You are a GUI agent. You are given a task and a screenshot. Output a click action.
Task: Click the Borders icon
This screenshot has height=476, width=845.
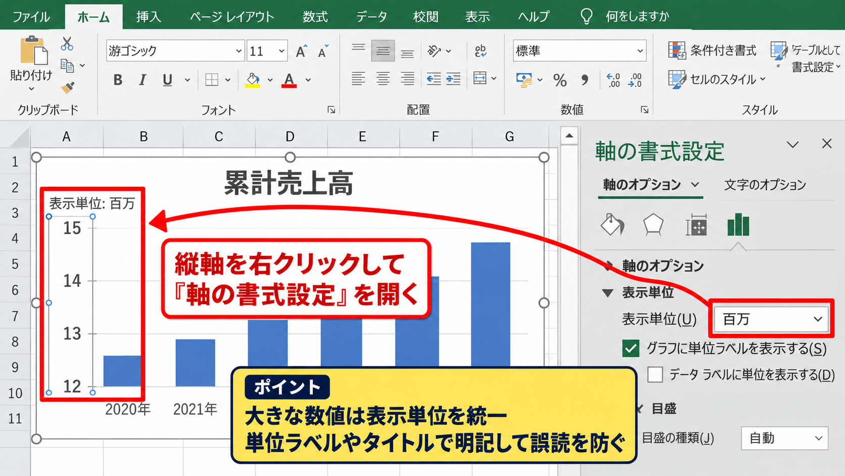click(x=212, y=80)
